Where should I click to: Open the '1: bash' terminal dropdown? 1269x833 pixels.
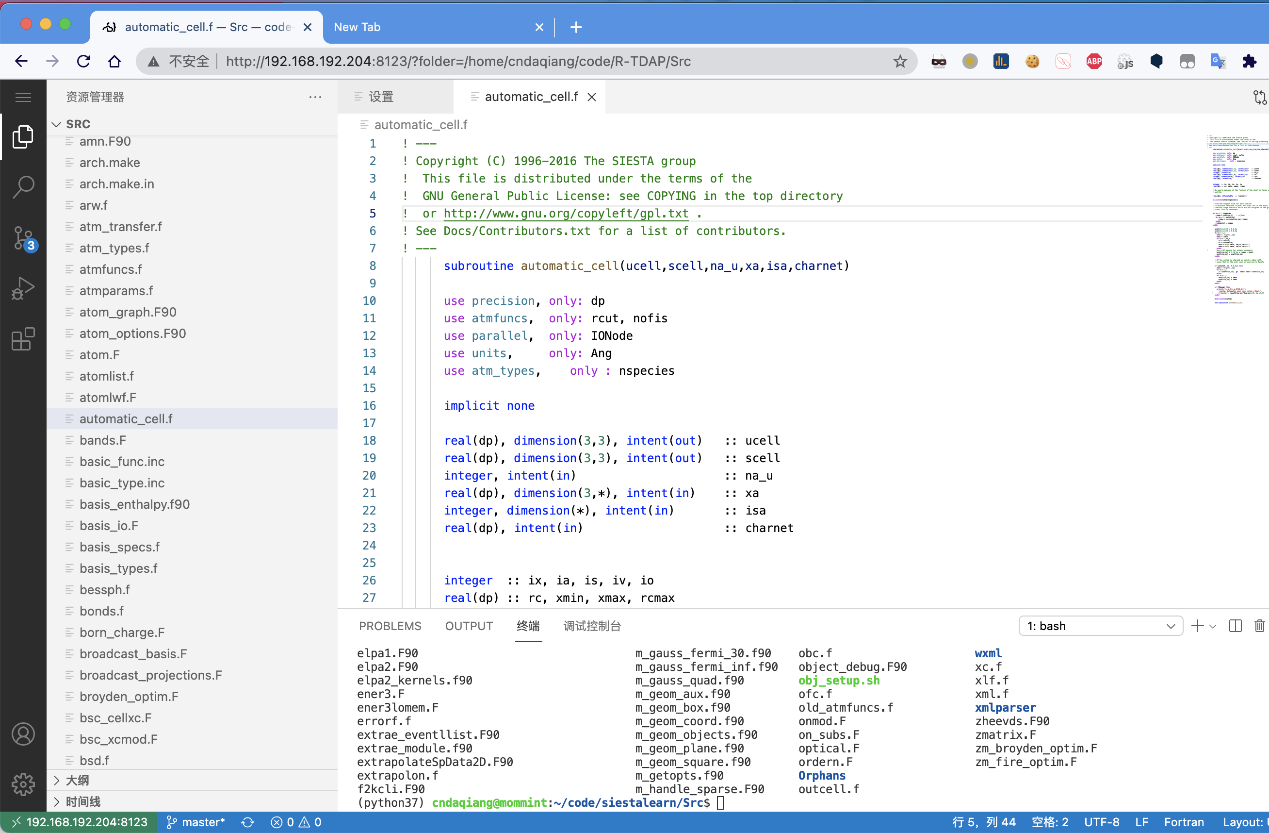point(1101,626)
